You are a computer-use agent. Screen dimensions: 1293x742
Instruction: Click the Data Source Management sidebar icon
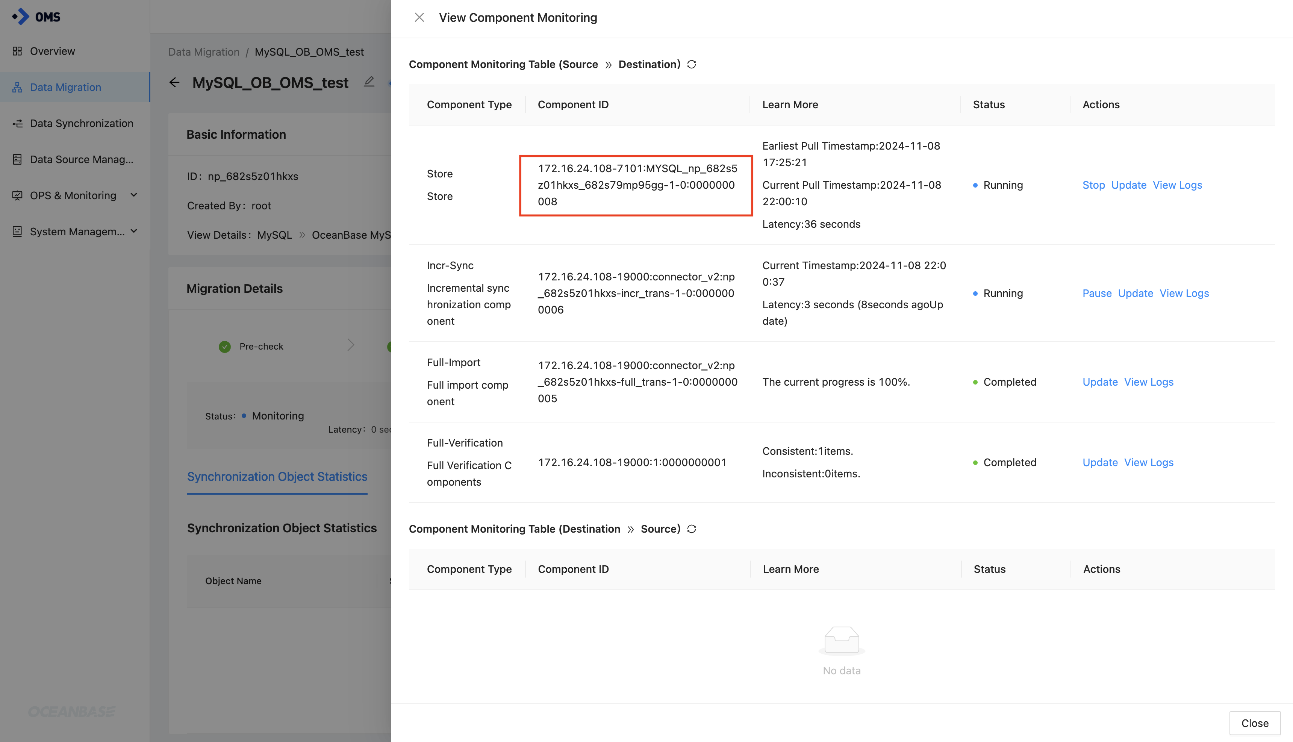[17, 159]
